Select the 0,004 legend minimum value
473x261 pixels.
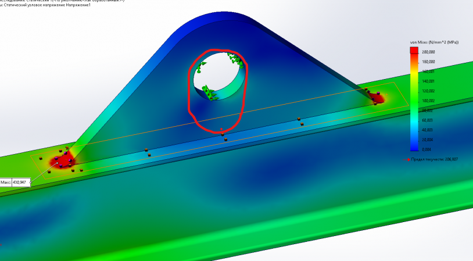coord(427,149)
